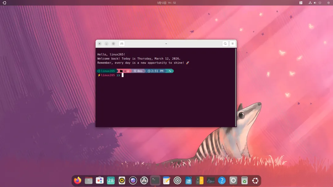Open the power menu icon
Screen dimensions: 333x187
[320, 3]
